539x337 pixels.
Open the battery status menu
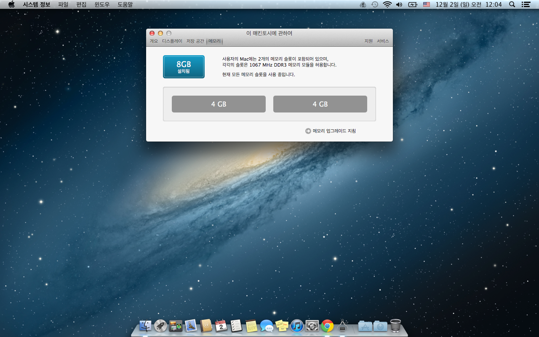[x=412, y=5]
